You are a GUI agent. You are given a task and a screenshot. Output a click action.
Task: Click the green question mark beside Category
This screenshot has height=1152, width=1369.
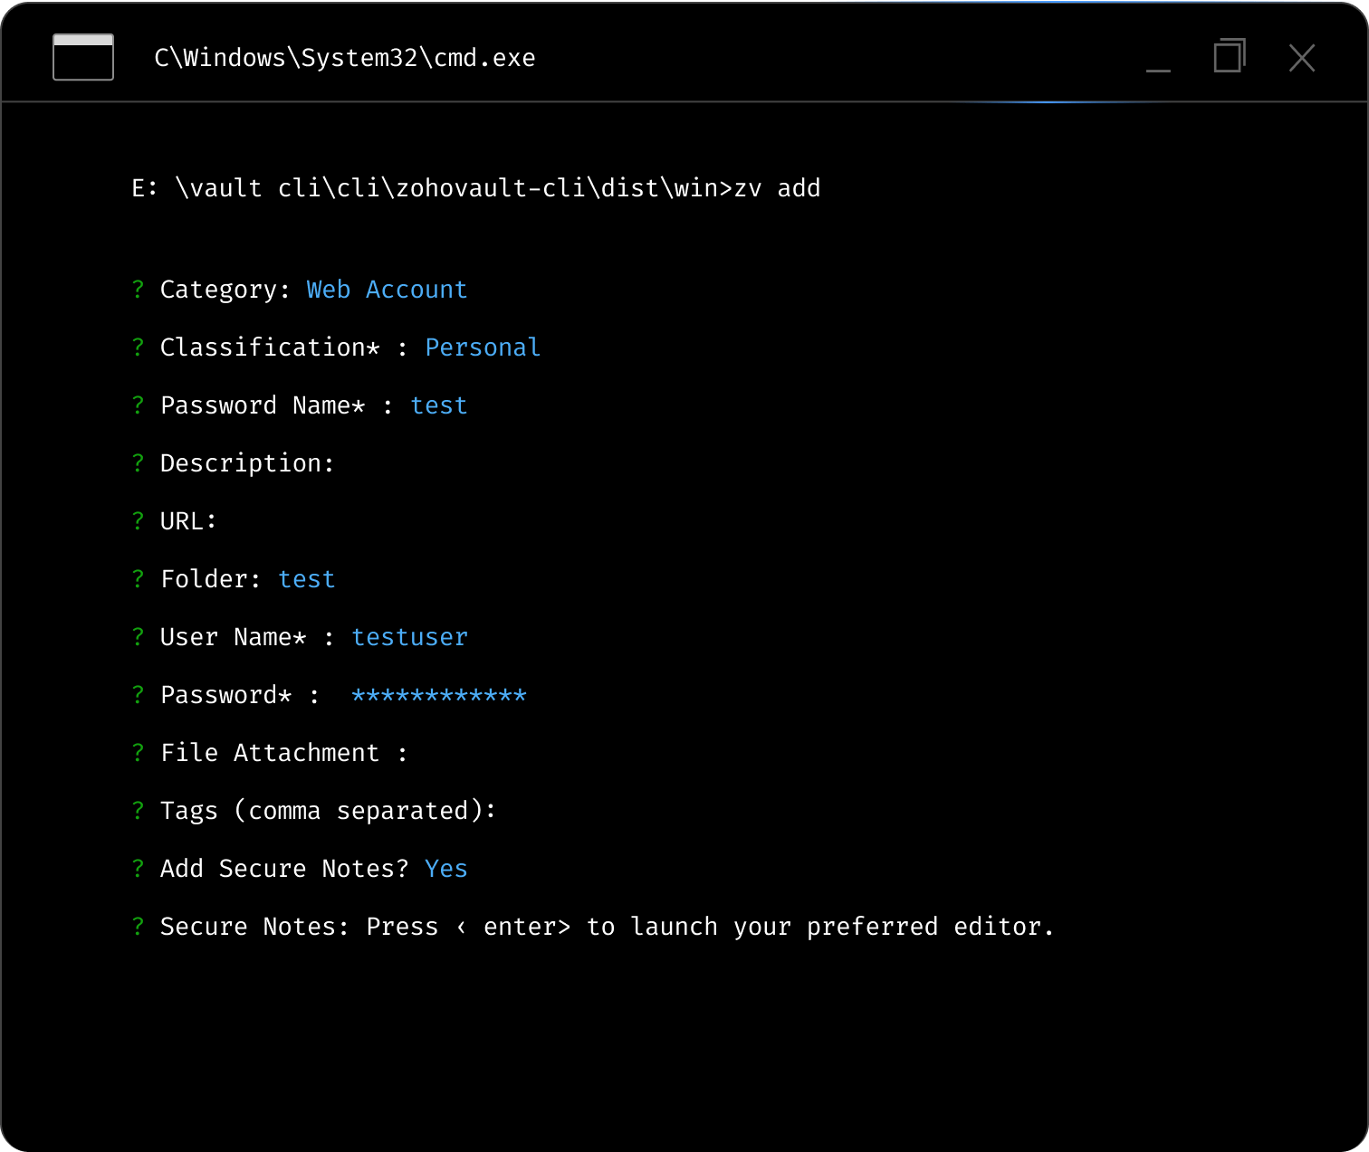click(138, 290)
